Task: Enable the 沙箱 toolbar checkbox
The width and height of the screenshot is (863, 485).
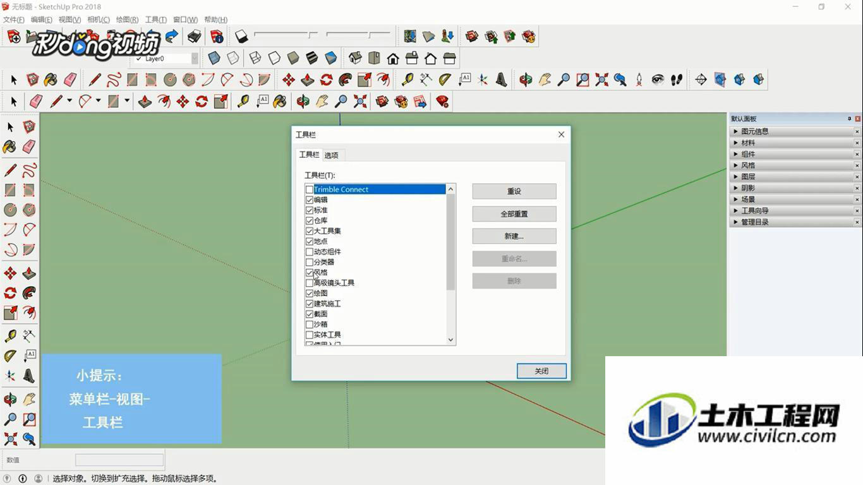Action: (x=310, y=325)
